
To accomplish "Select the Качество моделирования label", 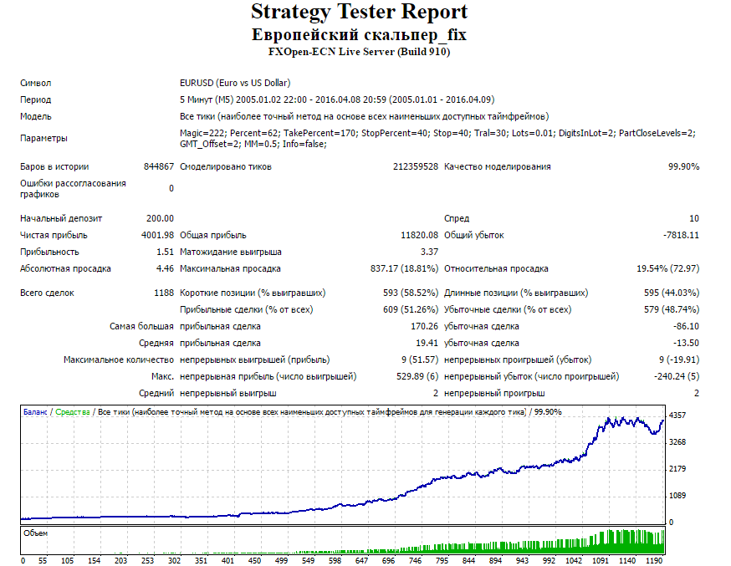I will [x=498, y=166].
